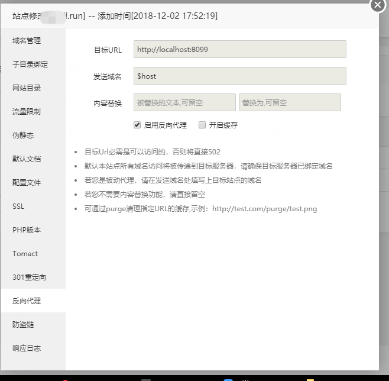Select the SSL tab
The height and width of the screenshot is (381, 389).
(x=18, y=206)
